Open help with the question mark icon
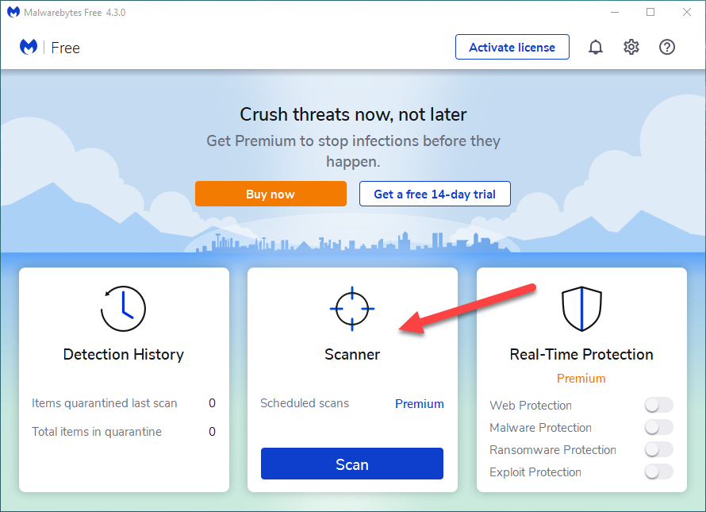 (667, 48)
